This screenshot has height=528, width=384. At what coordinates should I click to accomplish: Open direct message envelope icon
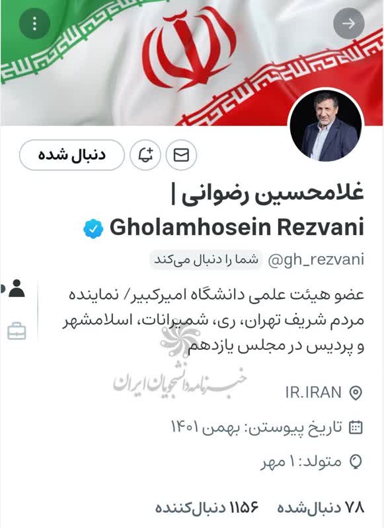[181, 155]
